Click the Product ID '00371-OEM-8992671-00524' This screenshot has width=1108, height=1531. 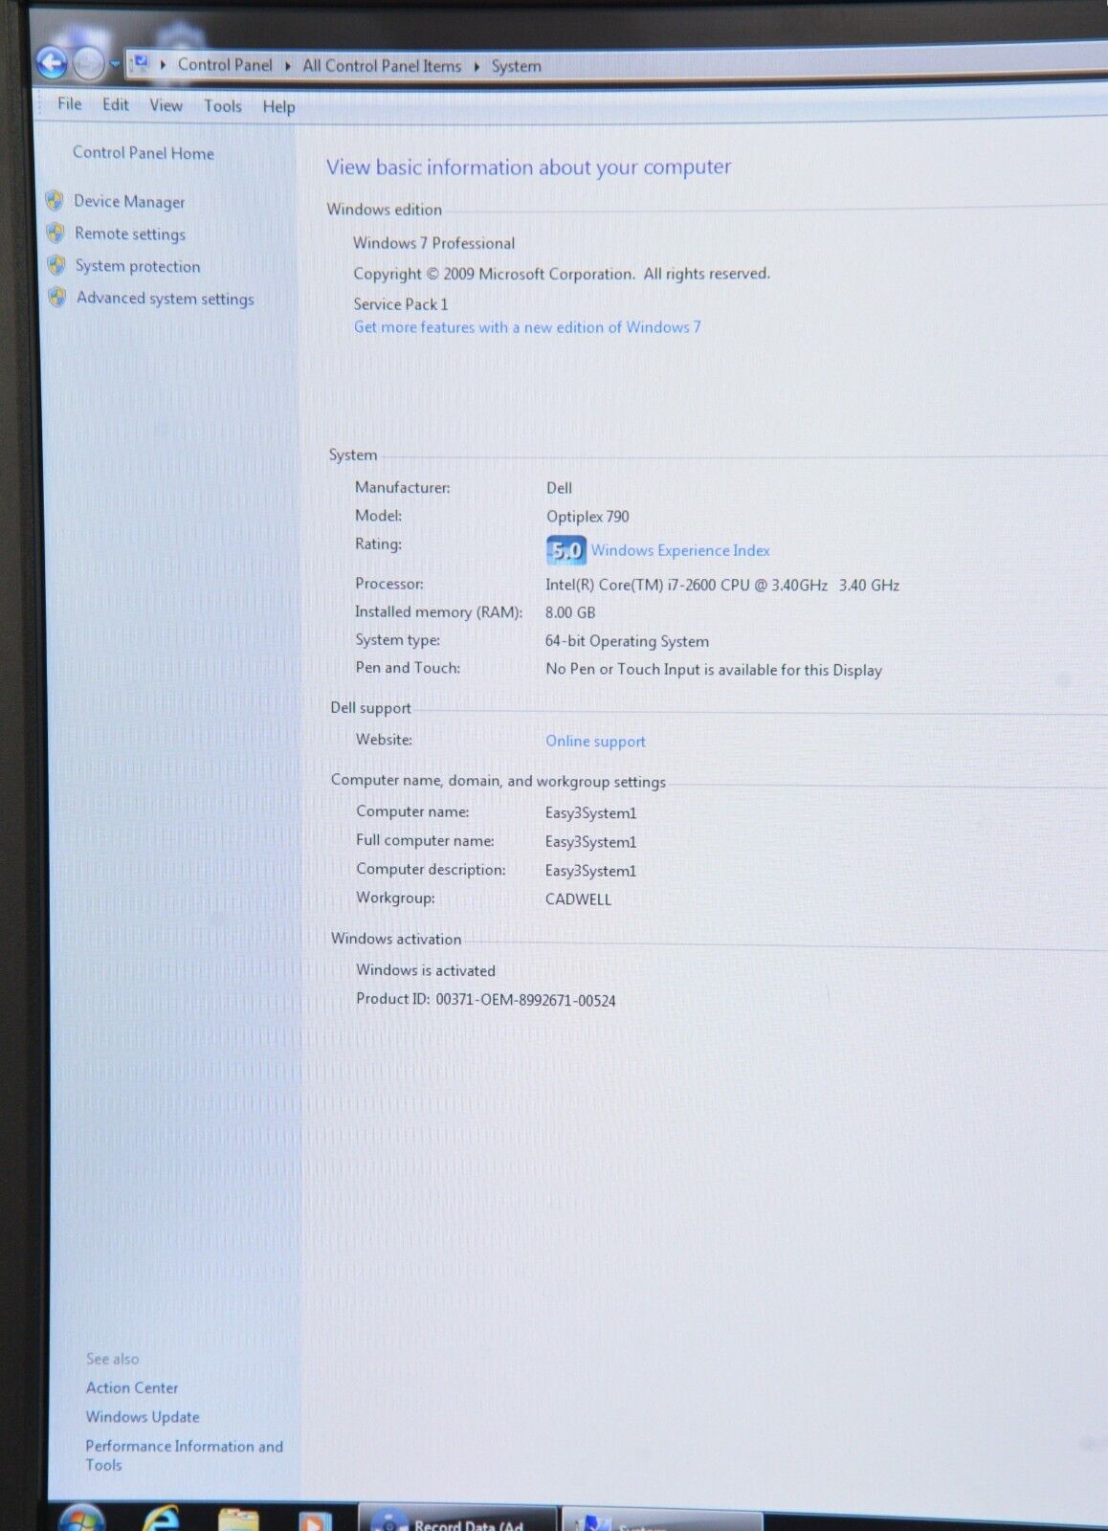click(525, 1000)
